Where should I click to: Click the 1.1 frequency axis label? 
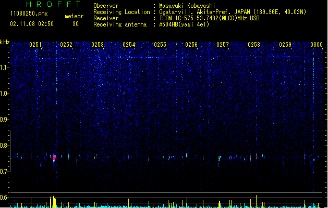coord(5,68)
